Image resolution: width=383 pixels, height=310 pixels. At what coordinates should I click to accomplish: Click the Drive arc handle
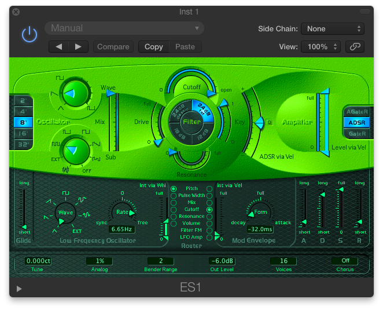coord(158,142)
